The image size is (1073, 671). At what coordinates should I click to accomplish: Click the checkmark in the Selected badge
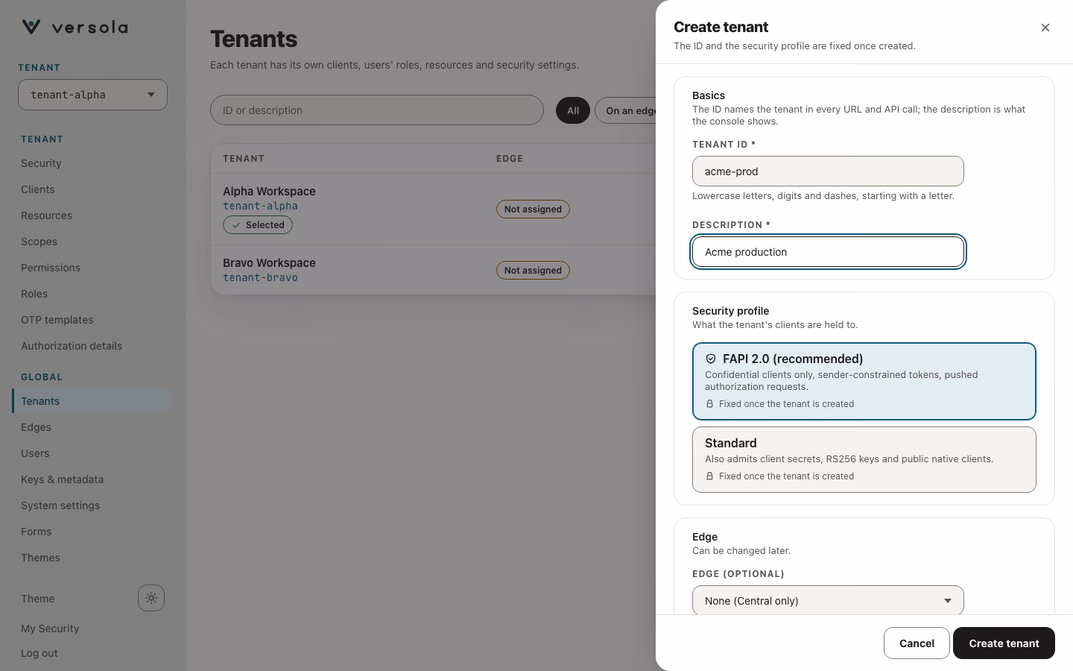click(x=236, y=225)
